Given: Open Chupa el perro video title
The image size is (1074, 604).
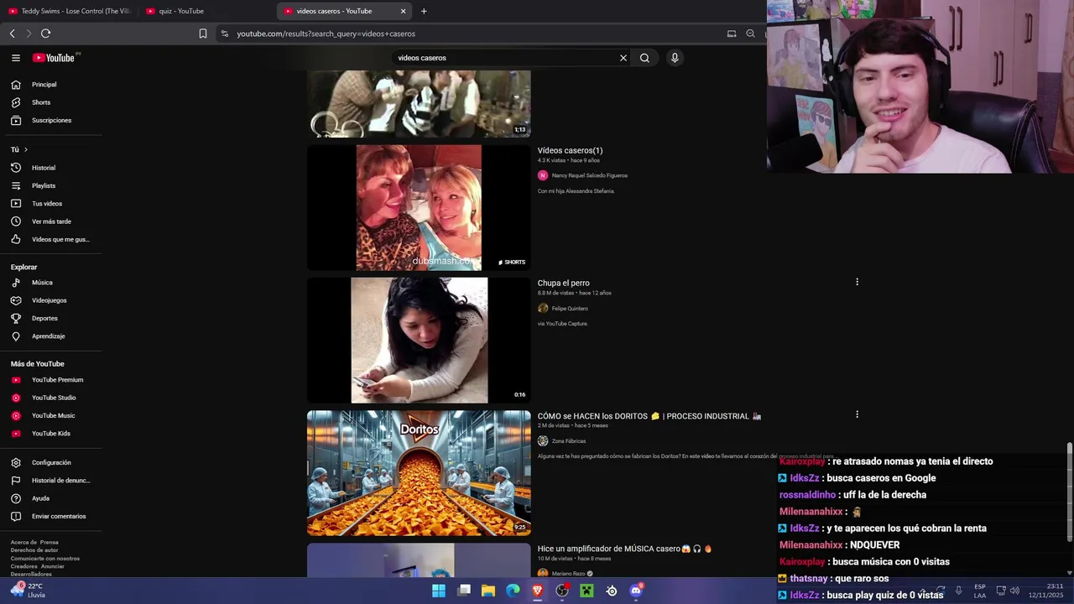Looking at the screenshot, I should [x=563, y=284].
